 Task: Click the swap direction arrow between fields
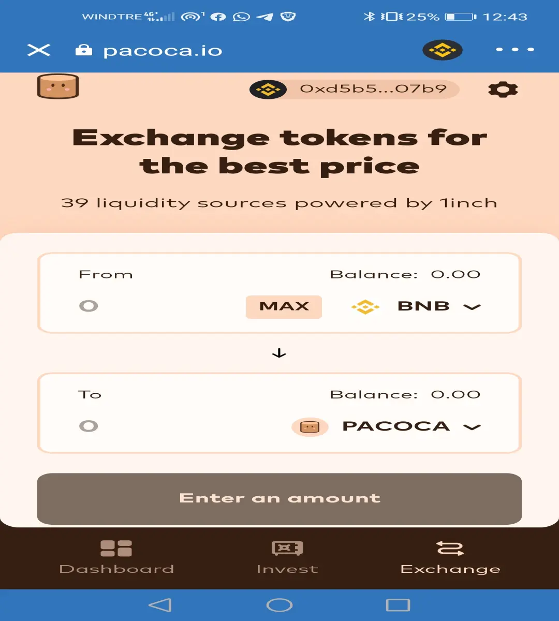click(279, 353)
